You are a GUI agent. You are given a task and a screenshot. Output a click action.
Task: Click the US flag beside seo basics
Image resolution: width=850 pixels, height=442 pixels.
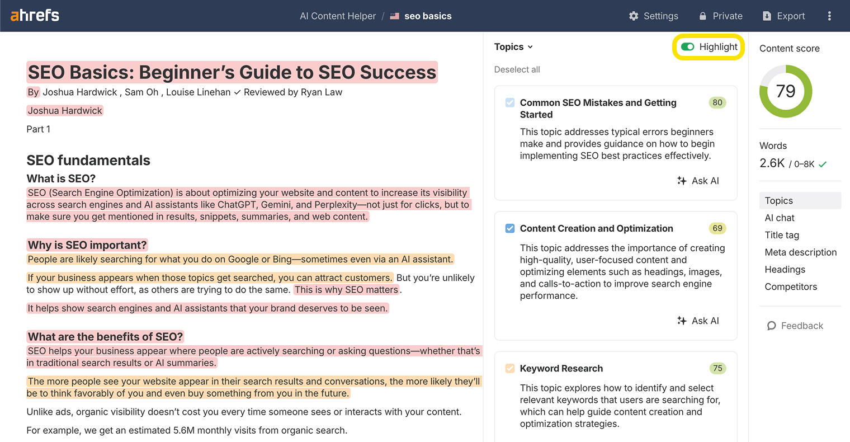tap(394, 16)
